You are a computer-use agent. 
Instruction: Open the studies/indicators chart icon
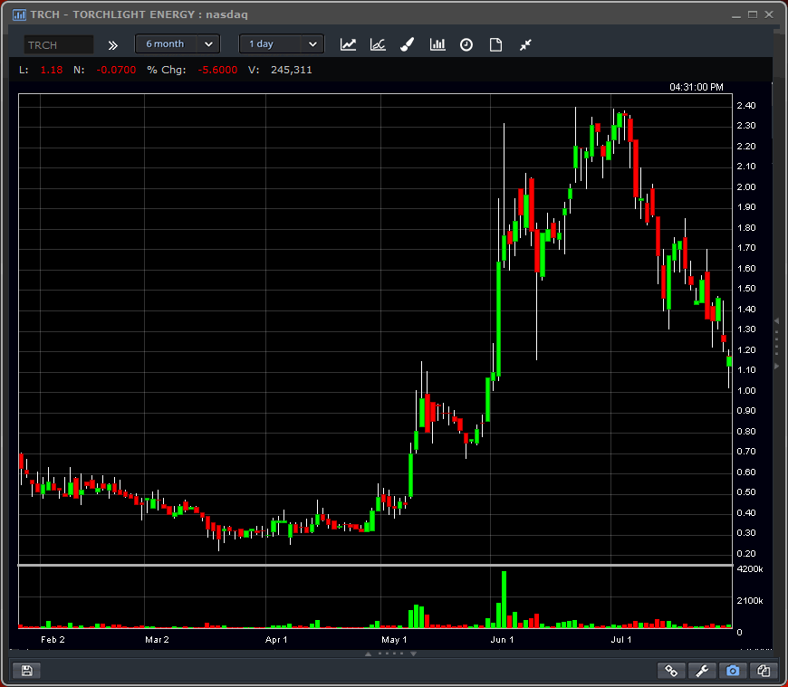(x=379, y=44)
